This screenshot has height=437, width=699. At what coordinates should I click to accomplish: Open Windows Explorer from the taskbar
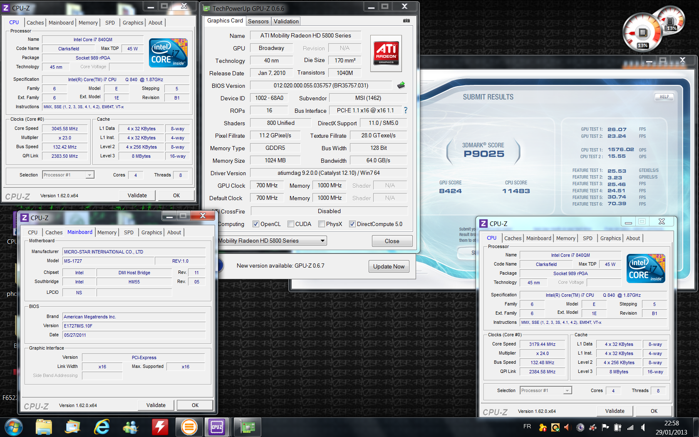click(44, 427)
